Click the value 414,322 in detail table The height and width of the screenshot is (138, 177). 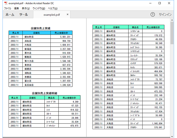[x=74, y=110]
